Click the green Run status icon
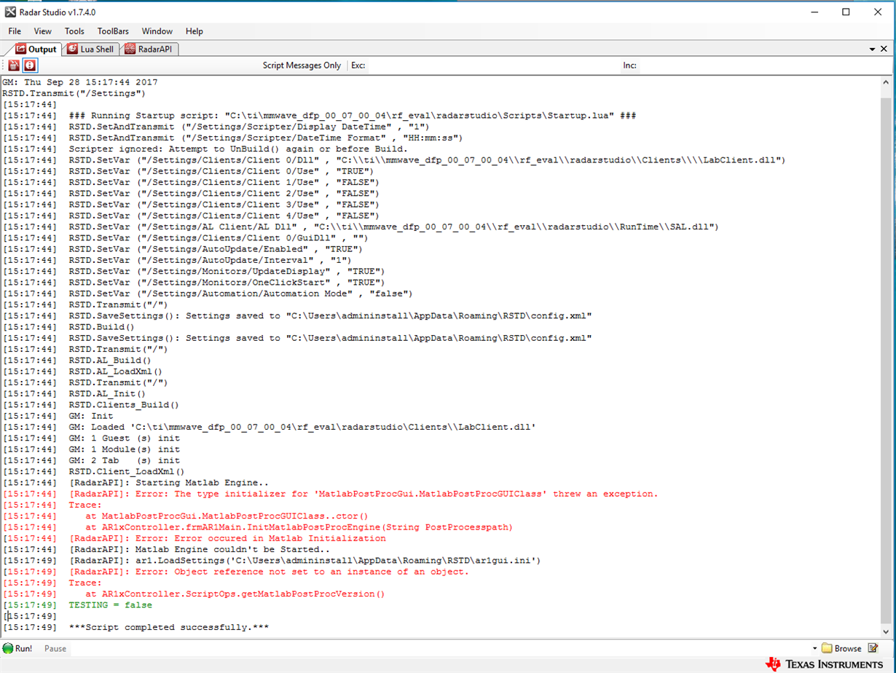Viewport: 896px width, 673px height. [7, 648]
